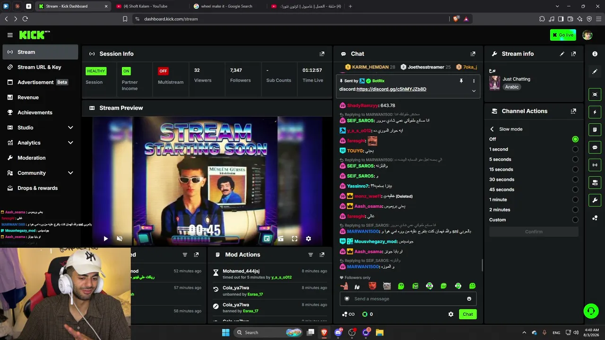Screen dimensions: 605x340
Task: Play the stream preview
Action: [x=105, y=239]
